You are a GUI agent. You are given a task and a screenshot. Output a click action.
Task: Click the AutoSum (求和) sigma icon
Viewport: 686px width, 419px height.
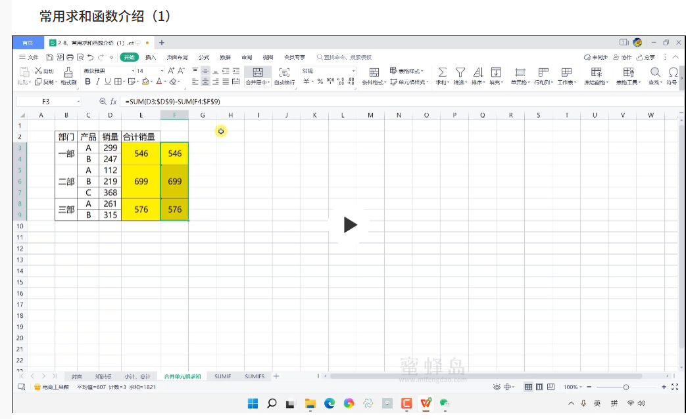[442, 72]
